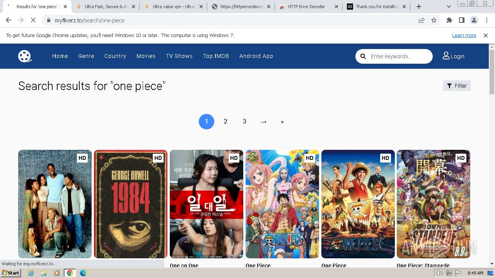Open Internet Explorer from taskbar

point(31,273)
